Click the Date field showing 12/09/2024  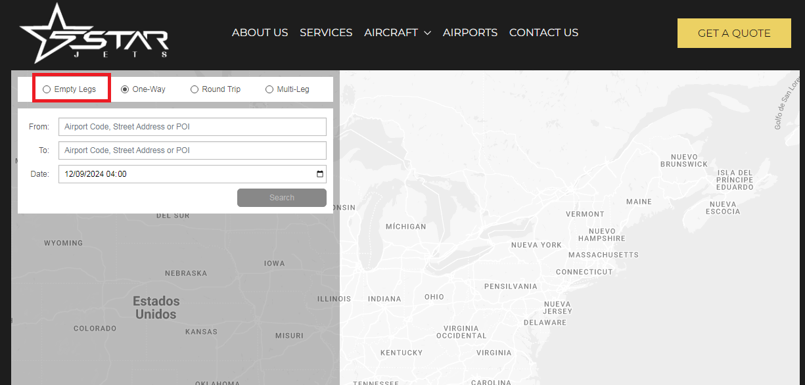184,173
